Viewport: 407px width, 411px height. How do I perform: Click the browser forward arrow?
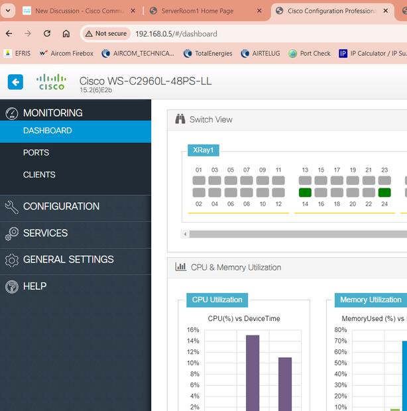[28, 34]
